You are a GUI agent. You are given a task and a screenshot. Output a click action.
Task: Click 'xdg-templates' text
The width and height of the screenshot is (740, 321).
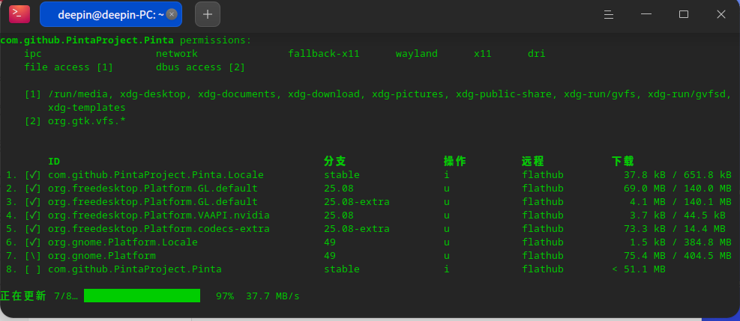pyautogui.click(x=87, y=108)
